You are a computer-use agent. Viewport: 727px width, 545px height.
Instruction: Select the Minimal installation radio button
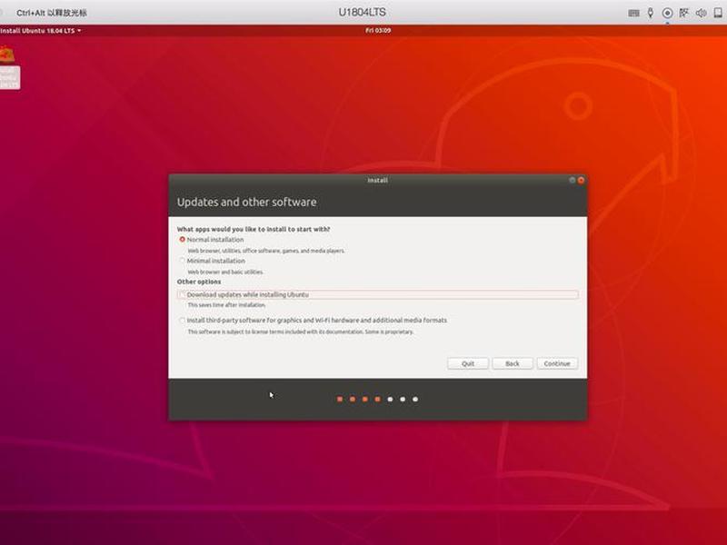(x=183, y=261)
